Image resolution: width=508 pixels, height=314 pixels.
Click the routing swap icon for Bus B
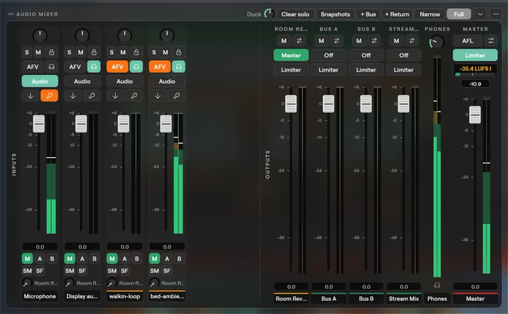click(x=374, y=41)
